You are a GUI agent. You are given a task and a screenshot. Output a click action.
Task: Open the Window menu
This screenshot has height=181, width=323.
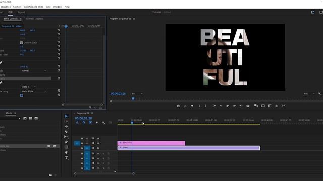[x=58, y=7]
